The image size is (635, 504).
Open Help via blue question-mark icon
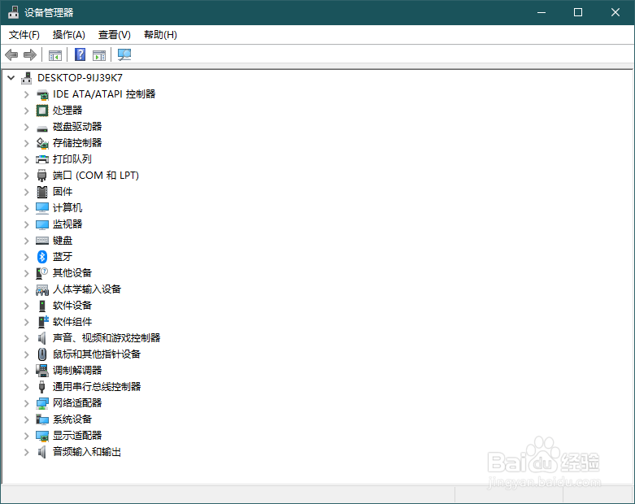[80, 54]
